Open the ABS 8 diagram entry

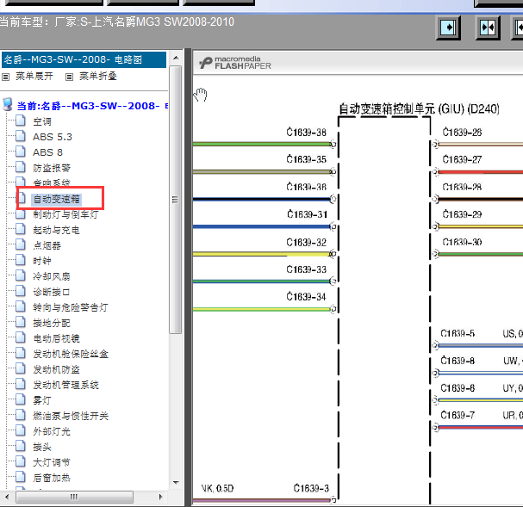pyautogui.click(x=47, y=152)
